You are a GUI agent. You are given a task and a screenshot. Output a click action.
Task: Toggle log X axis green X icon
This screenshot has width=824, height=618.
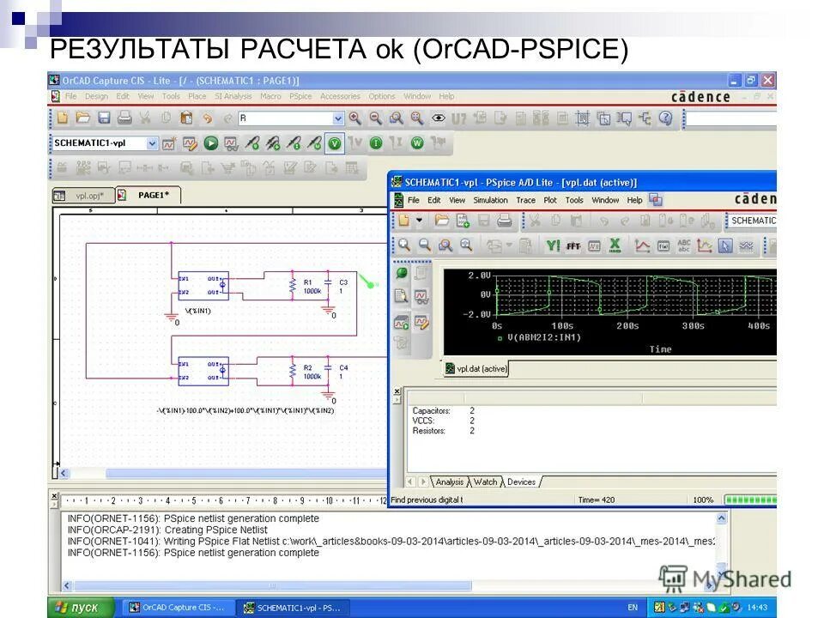click(x=615, y=245)
